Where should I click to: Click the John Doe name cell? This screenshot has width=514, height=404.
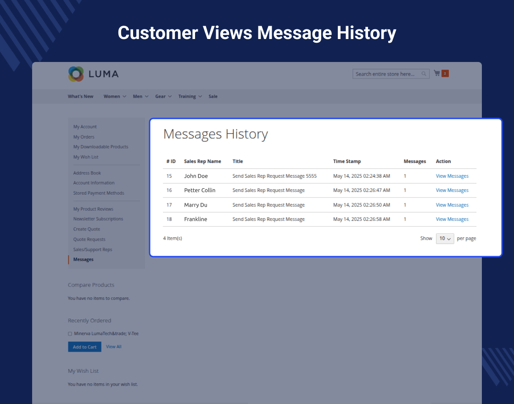click(x=196, y=176)
